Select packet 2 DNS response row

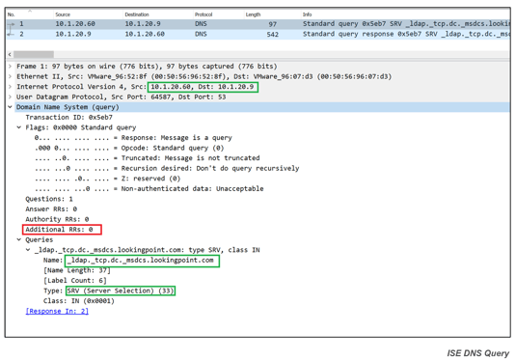(x=258, y=34)
